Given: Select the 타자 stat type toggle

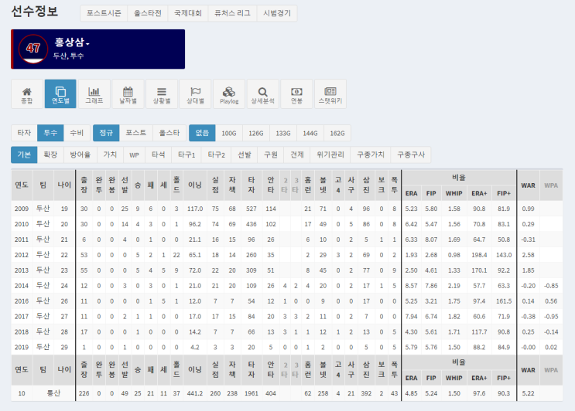Looking at the screenshot, I should [24, 133].
